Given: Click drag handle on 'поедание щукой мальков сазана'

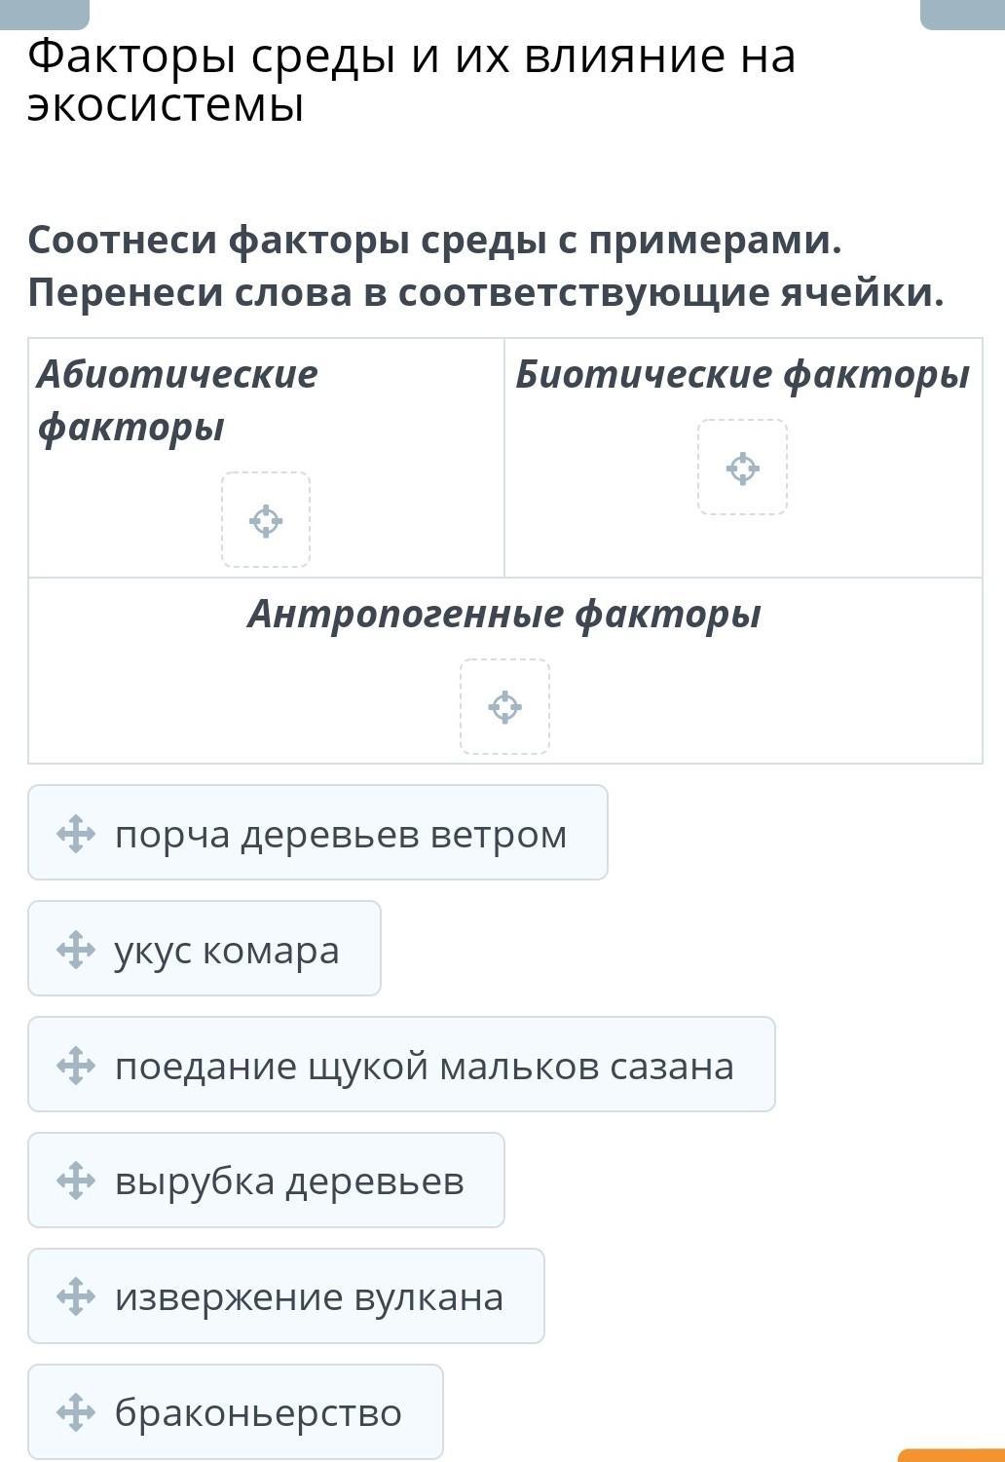Looking at the screenshot, I should tap(76, 1066).
